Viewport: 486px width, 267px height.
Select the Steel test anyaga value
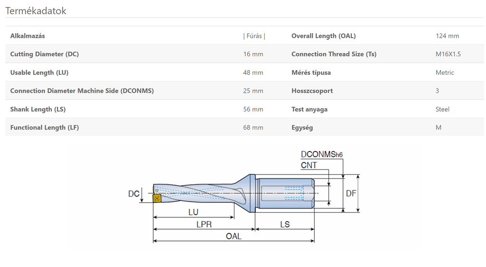(442, 109)
